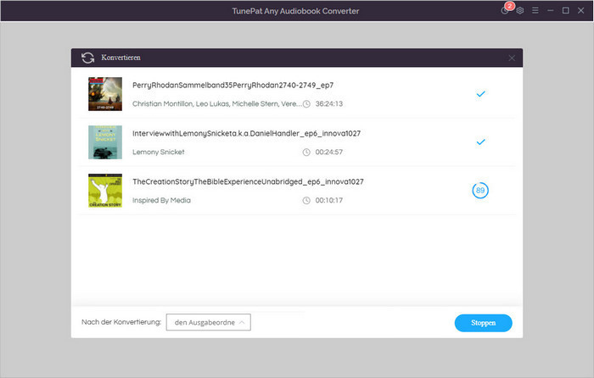This screenshot has width=594, height=378.
Task: Minimize the TunePat window
Action: 551,11
